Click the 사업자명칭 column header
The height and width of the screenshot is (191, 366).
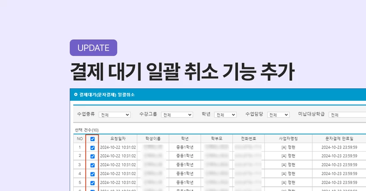288,139
